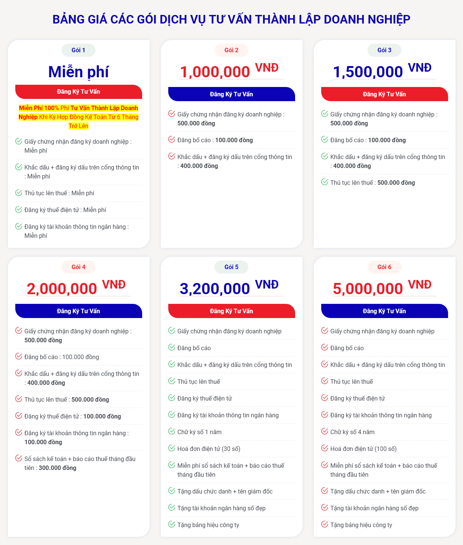Click the green checkmark beside "Thủ tục lên thuế : Miễn phí" in Gói 1
Screen dimensions: 463x545
tap(18, 193)
